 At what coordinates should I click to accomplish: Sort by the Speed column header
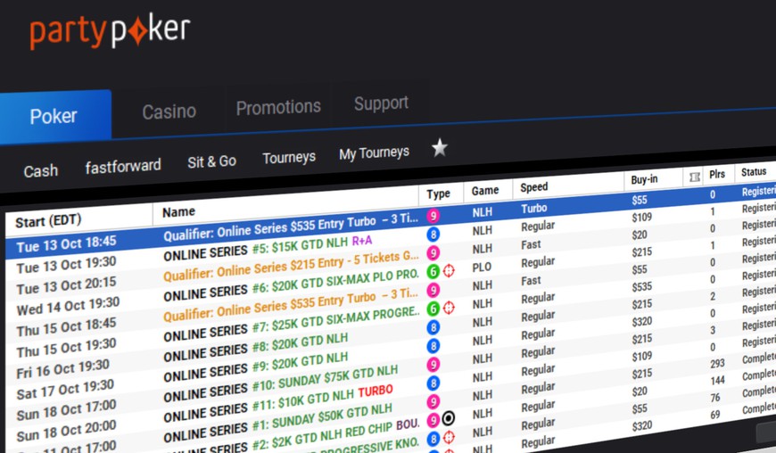(x=534, y=187)
